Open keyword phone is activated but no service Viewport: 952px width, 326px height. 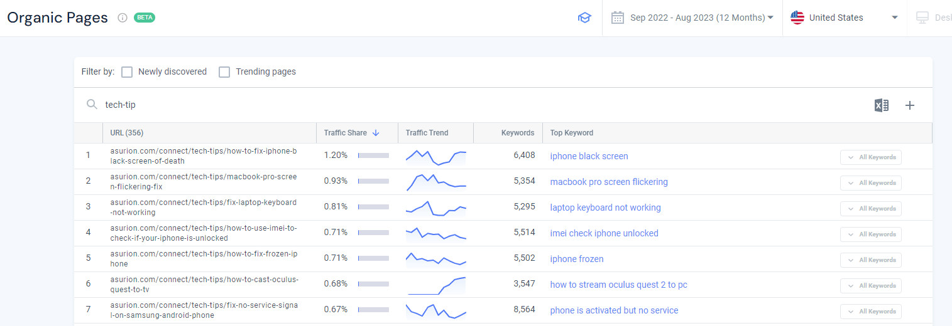click(x=614, y=310)
